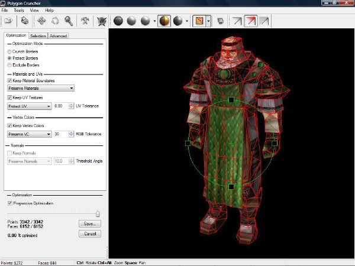Click the UV Tolerance value field

tap(61, 106)
